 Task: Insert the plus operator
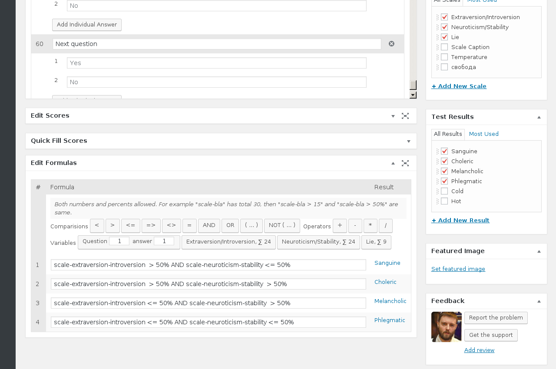coord(340,226)
